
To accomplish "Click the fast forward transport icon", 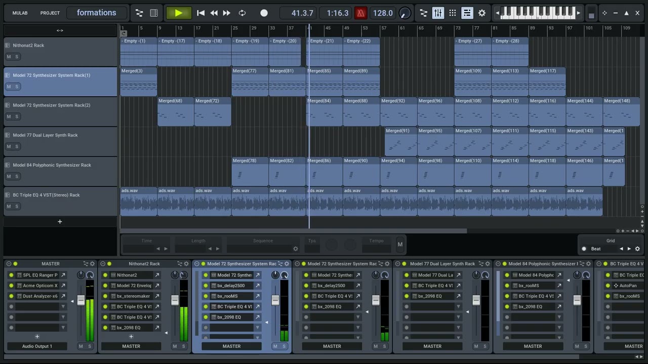I will [x=227, y=13].
